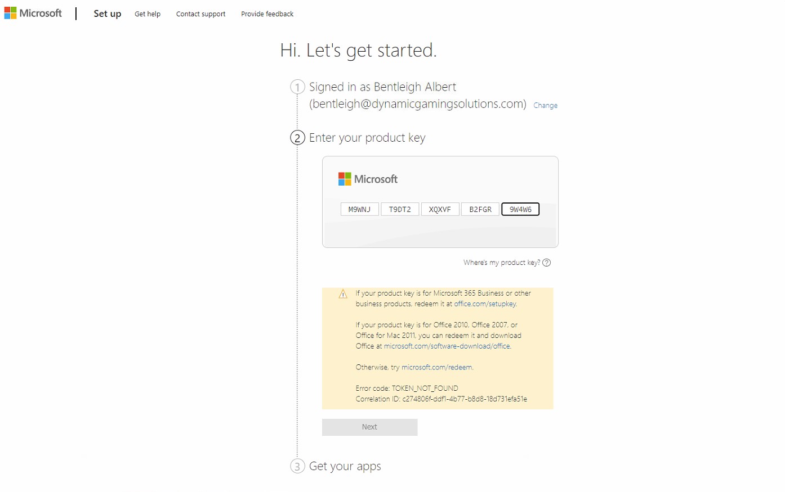Open the office.com/setupkey link
The width and height of the screenshot is (785, 492).
tap(485, 304)
